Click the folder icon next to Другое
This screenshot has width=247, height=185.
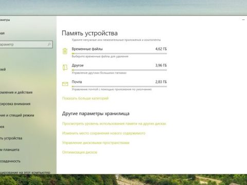click(x=65, y=68)
